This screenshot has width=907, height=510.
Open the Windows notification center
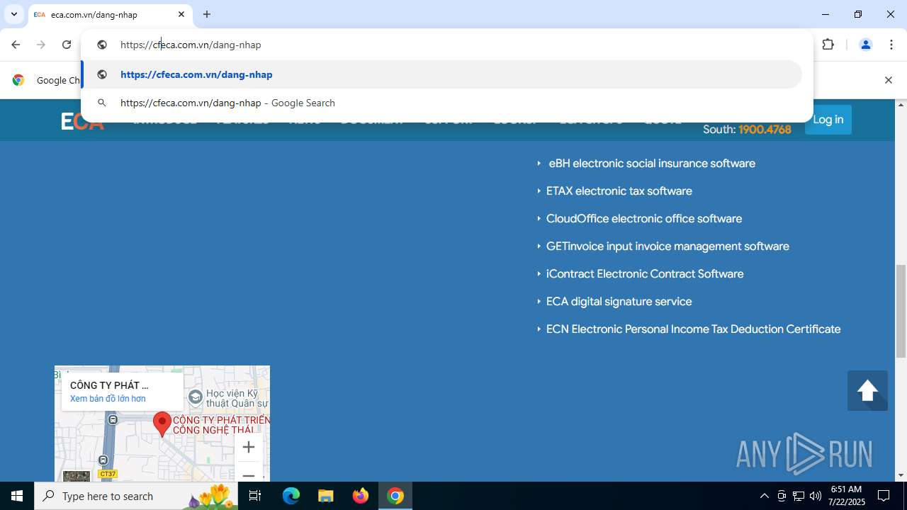(884, 496)
